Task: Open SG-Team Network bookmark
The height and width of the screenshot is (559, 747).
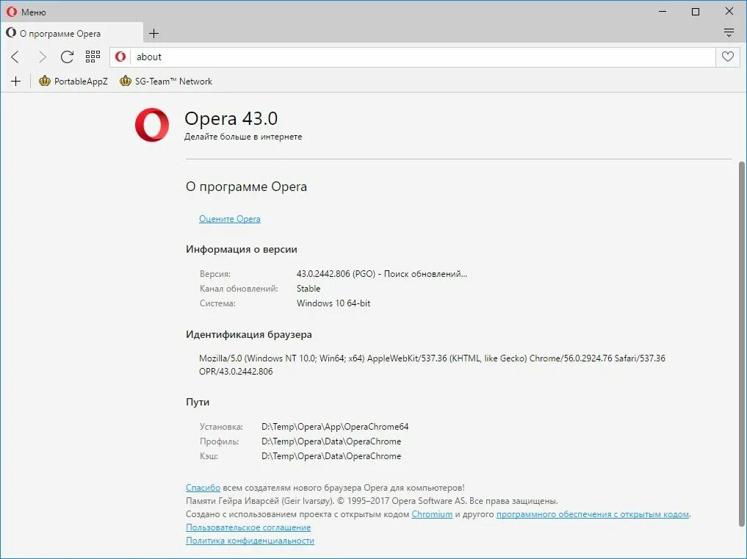Action: pos(166,82)
